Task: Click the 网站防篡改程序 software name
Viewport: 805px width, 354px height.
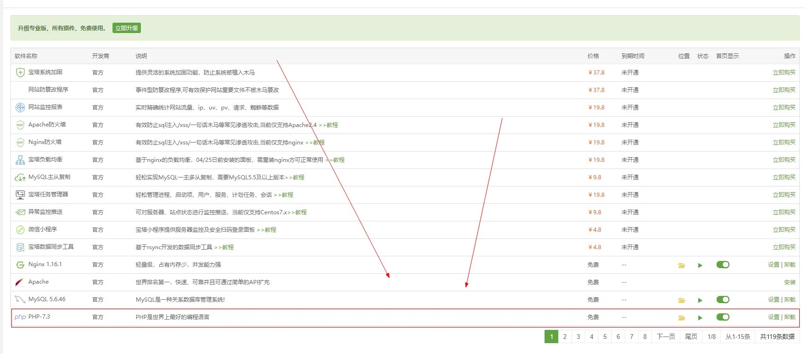Action: (48, 90)
